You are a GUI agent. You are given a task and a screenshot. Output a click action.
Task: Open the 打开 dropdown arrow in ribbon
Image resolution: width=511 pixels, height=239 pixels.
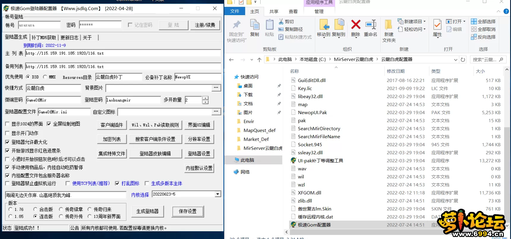(x=464, y=21)
